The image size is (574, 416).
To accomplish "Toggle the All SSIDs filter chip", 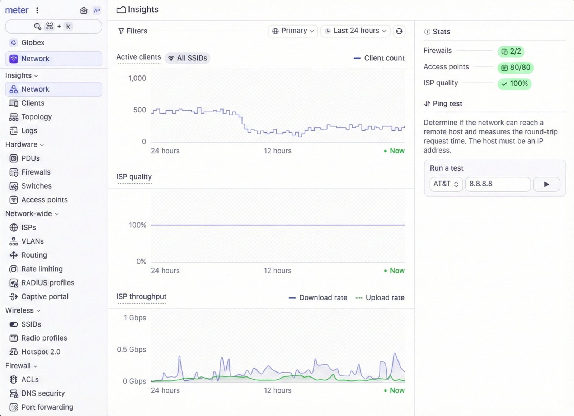I will [x=188, y=58].
